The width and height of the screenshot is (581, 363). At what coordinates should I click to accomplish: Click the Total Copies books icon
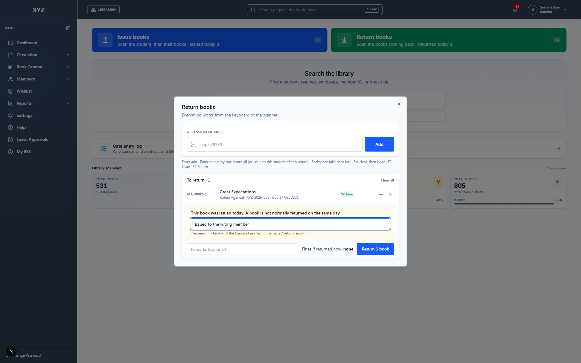(557, 182)
